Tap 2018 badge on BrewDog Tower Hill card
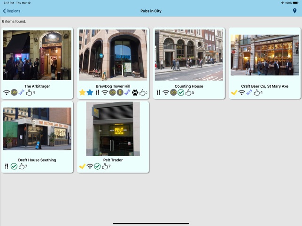 (x=127, y=92)
